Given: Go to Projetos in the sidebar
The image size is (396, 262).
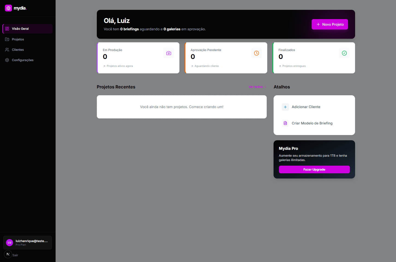Looking at the screenshot, I should click(x=18, y=39).
